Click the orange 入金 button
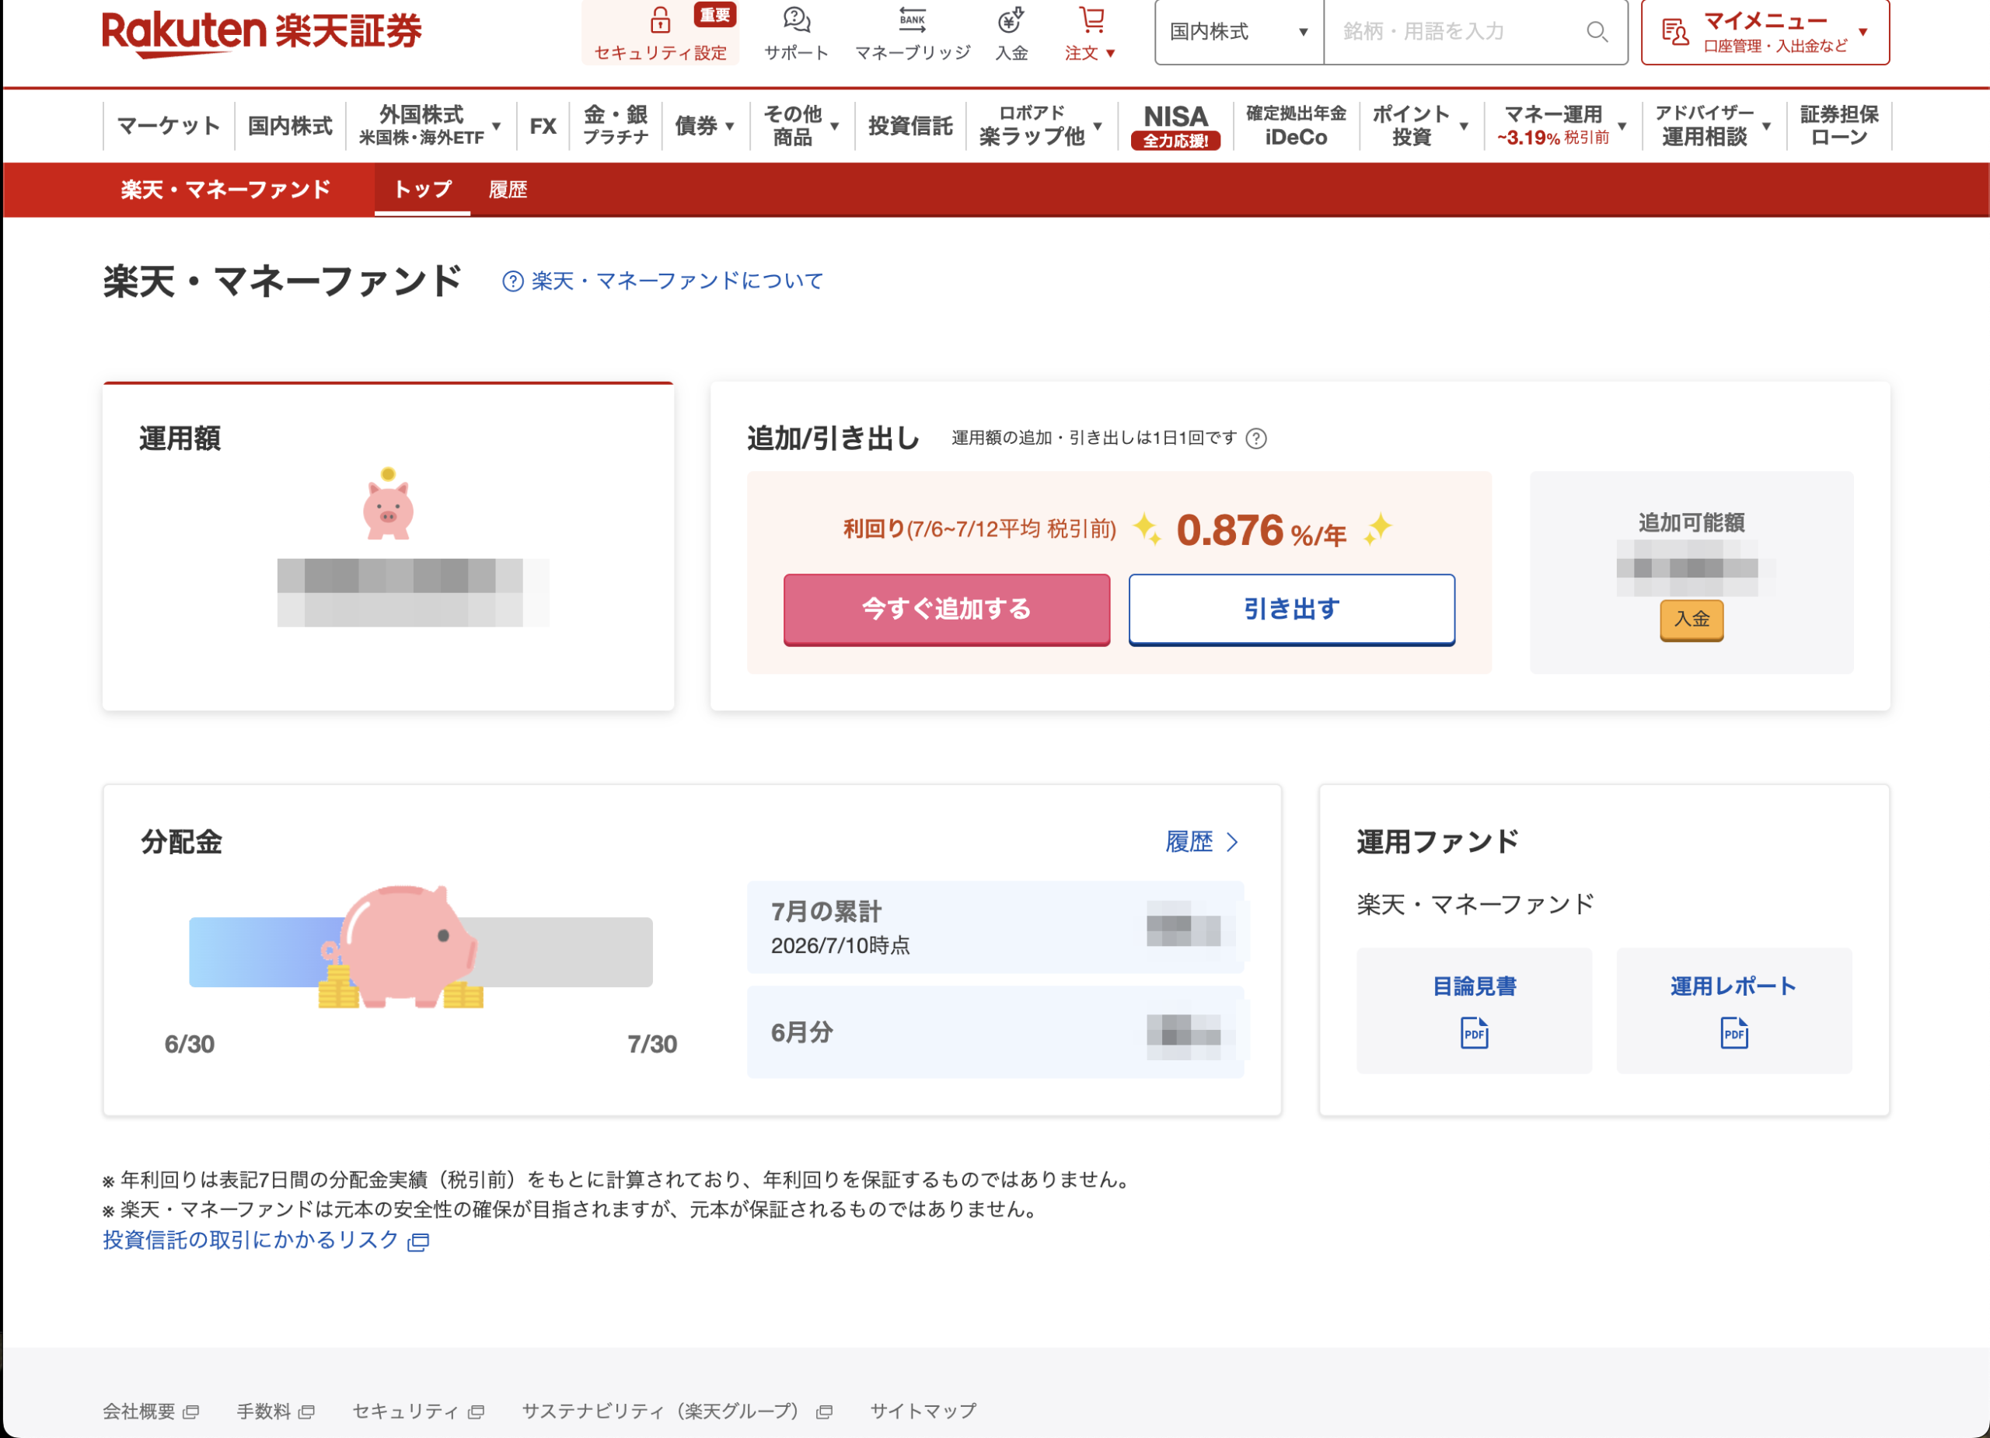 [x=1691, y=620]
